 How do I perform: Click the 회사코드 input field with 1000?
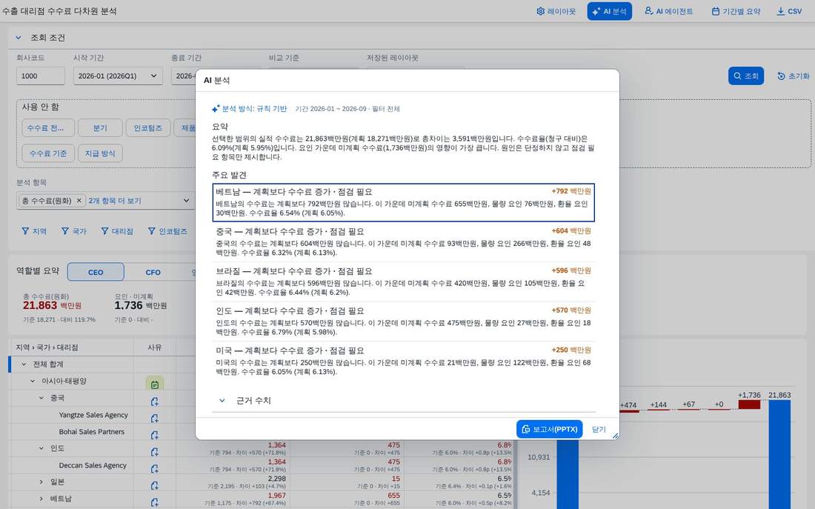click(41, 76)
